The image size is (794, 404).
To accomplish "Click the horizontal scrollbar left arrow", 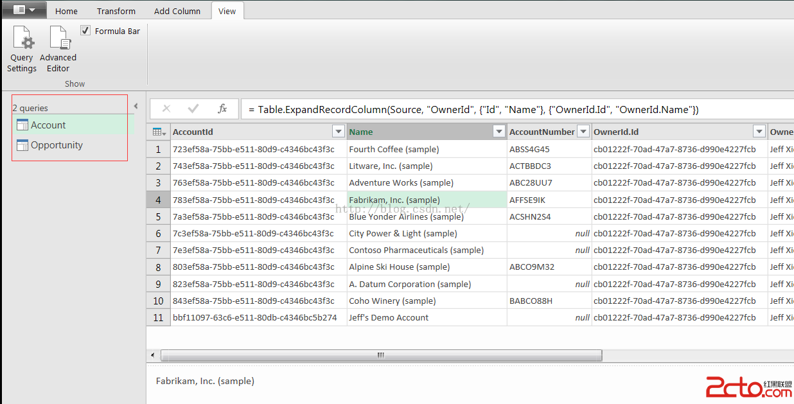I will 152,355.
